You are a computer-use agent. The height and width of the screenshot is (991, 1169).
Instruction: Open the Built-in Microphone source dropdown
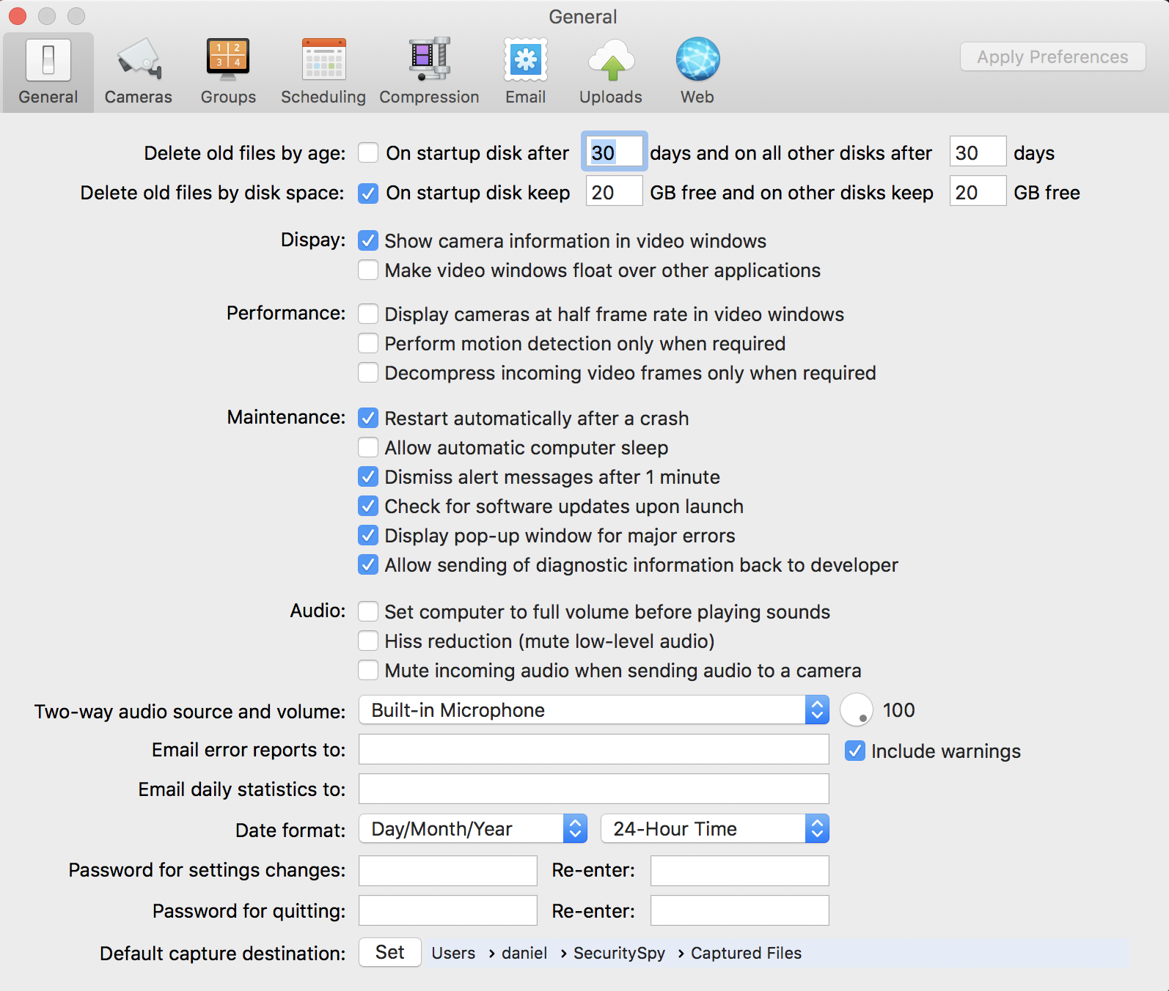tap(593, 710)
